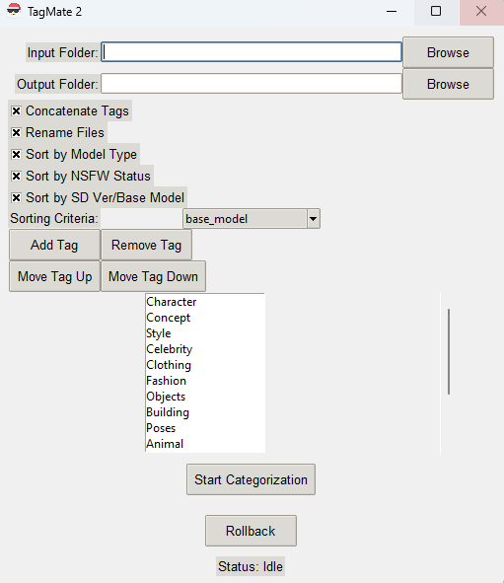Viewport: 504px width, 583px height.
Task: Click Move Tag Down
Action: pyautogui.click(x=153, y=276)
